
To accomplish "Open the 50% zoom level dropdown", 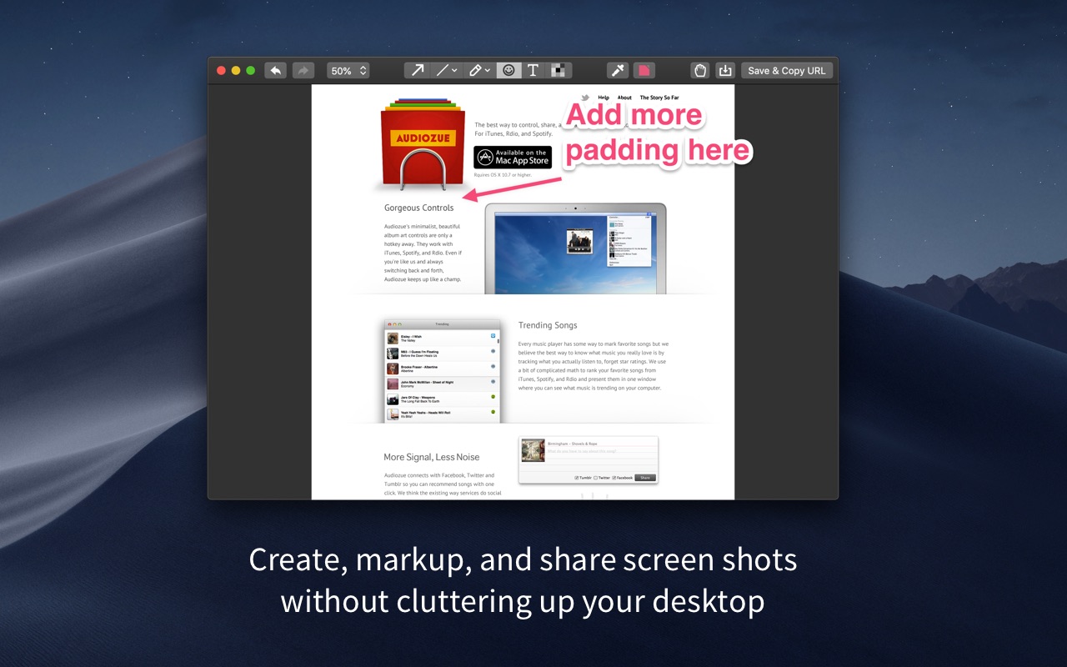I will point(348,71).
